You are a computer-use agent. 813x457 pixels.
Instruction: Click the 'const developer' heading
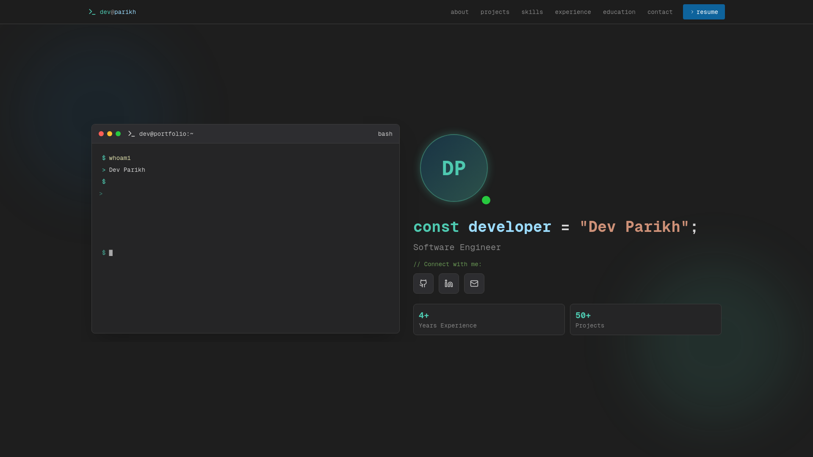(555, 227)
